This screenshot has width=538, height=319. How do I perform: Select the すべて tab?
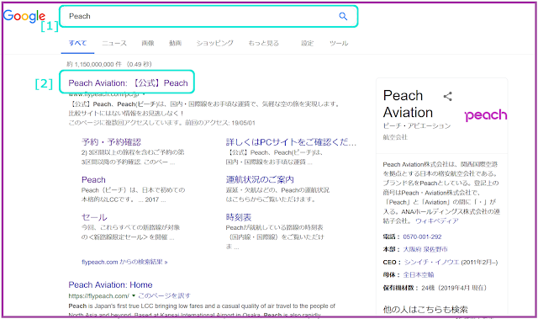(x=77, y=43)
